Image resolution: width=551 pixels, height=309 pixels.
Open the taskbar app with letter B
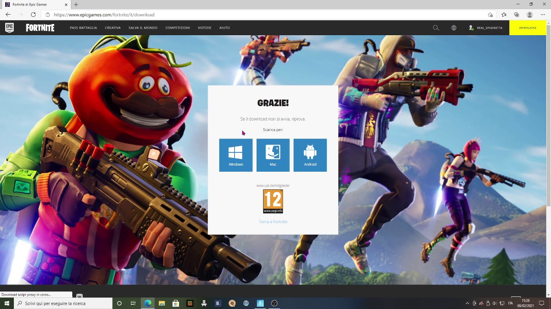pos(218,303)
